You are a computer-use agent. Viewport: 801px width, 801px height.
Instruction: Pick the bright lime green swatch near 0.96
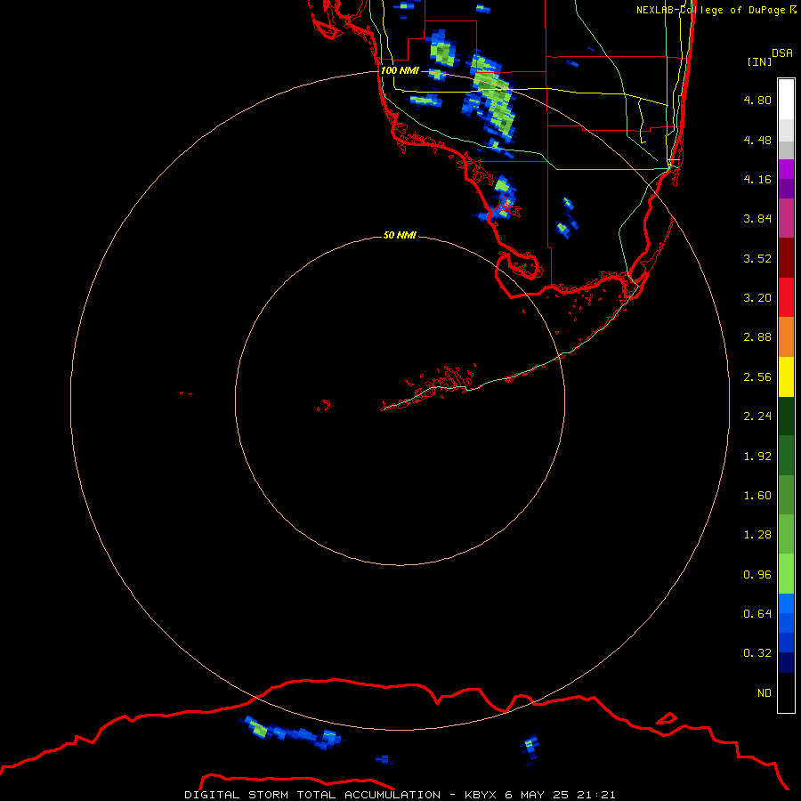(786, 574)
